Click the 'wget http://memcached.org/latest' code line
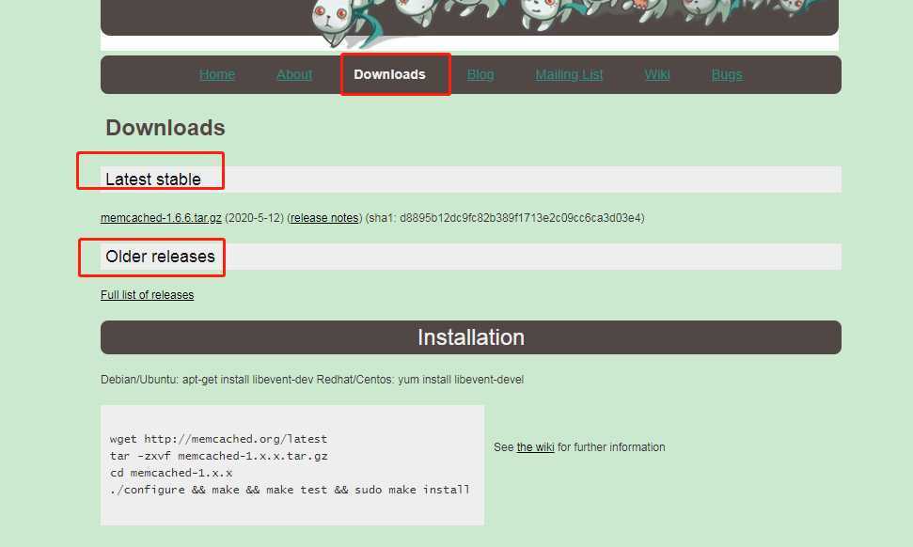The height and width of the screenshot is (547, 913). [x=218, y=439]
